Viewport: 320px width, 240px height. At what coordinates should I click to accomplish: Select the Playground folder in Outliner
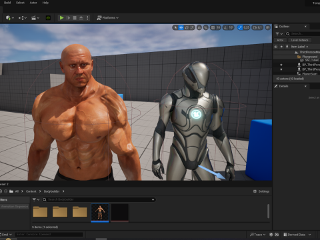[297, 57]
